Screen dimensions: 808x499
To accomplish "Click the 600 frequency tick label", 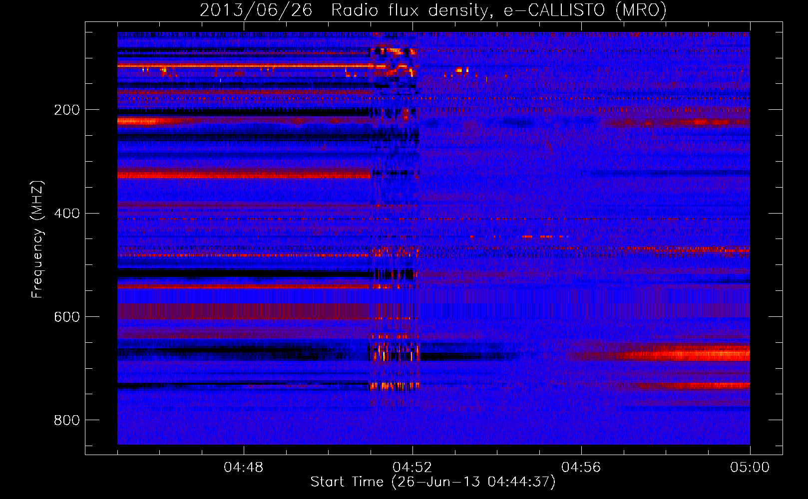I will tap(67, 317).
